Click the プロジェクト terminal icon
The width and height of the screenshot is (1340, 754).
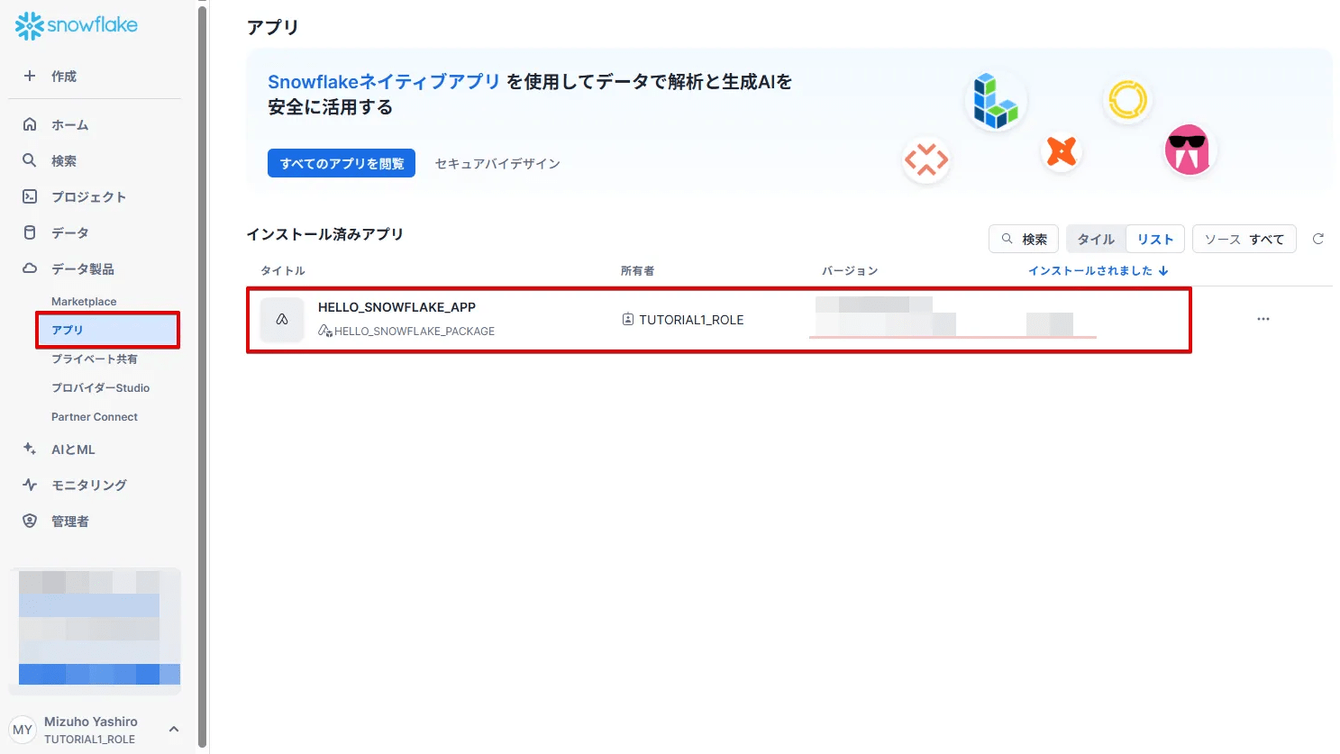tap(30, 196)
